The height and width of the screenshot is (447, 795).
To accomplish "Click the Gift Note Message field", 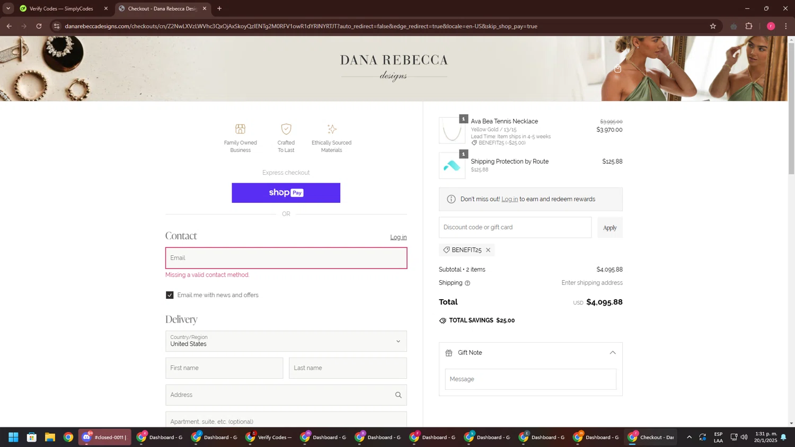I will [x=531, y=379].
